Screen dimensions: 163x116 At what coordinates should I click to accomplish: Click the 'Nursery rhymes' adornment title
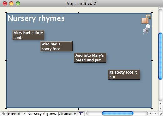pos(36,18)
